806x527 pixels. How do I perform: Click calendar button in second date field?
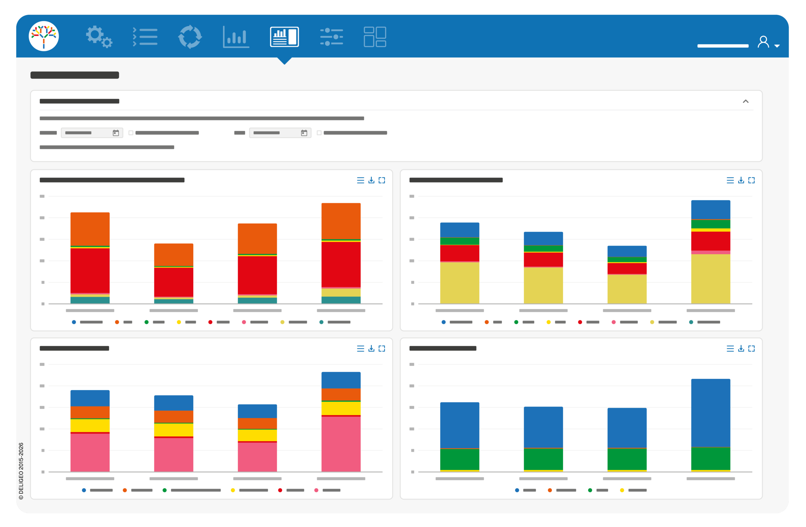click(304, 133)
